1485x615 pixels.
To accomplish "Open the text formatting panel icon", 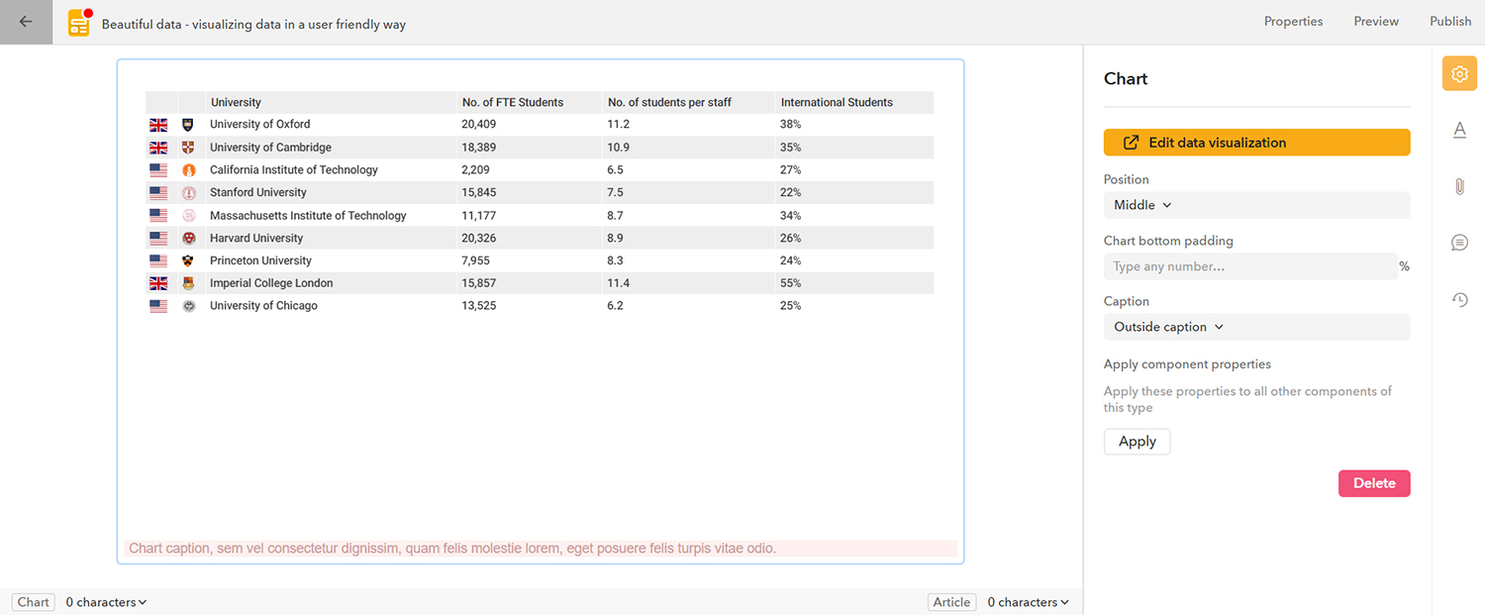I will pyautogui.click(x=1459, y=130).
